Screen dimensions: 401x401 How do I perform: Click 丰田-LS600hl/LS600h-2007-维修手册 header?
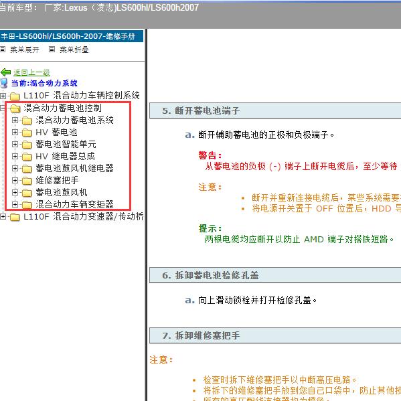click(72, 36)
